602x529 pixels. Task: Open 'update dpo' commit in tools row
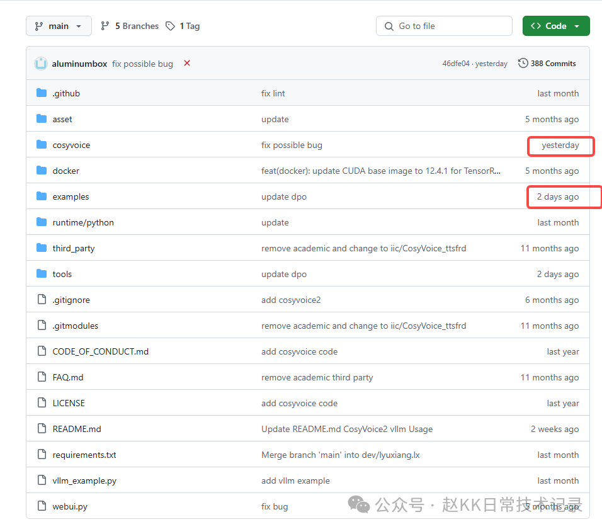click(284, 274)
